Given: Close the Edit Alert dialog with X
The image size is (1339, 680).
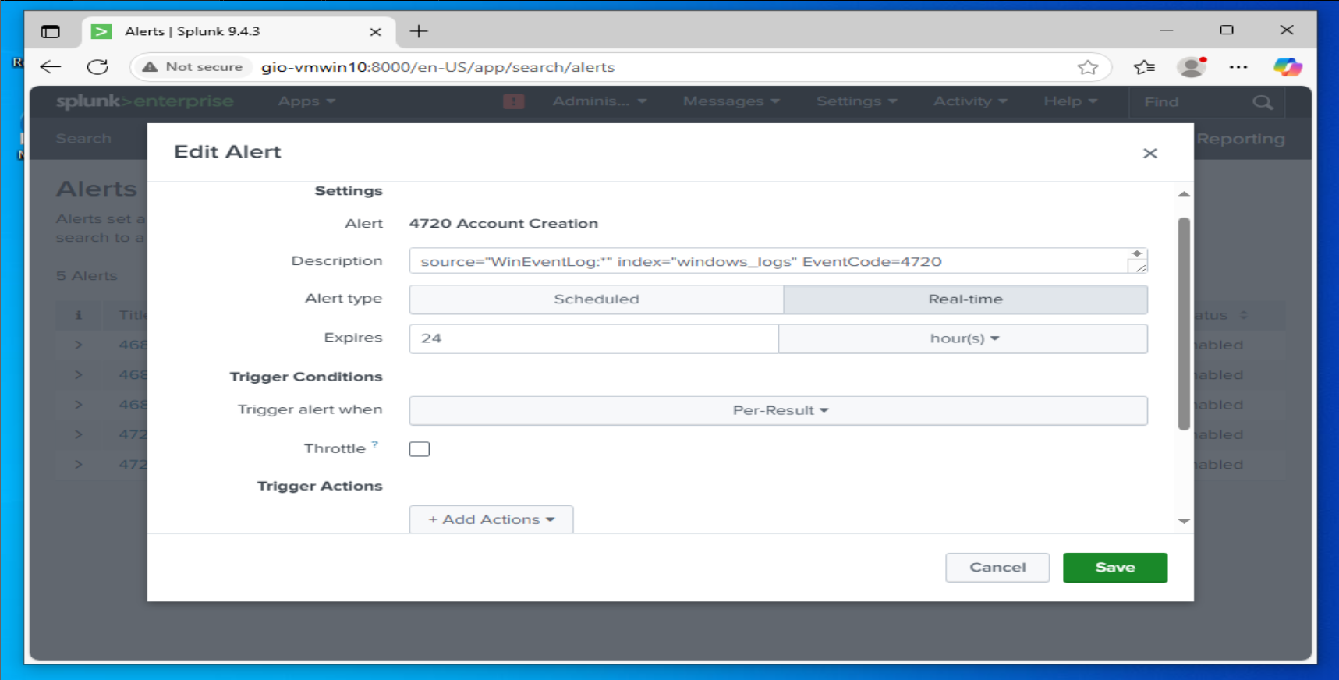Looking at the screenshot, I should (x=1149, y=153).
